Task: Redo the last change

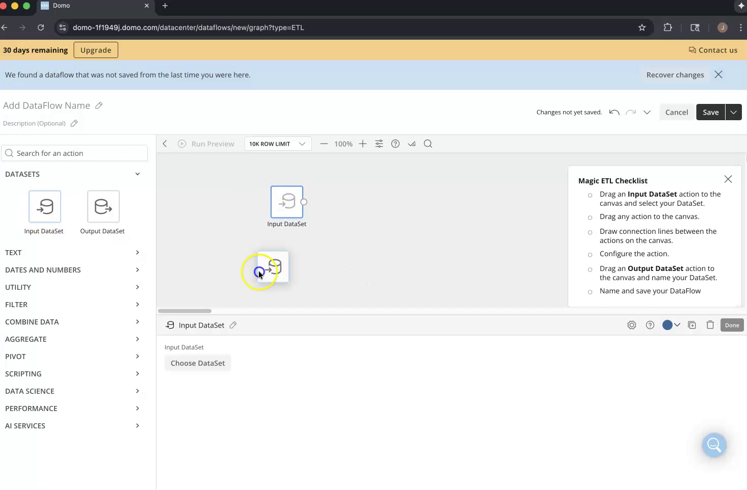Action: [631, 112]
